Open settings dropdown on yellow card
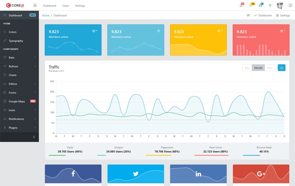The height and width of the screenshot is (186, 295). pyautogui.click(x=220, y=31)
